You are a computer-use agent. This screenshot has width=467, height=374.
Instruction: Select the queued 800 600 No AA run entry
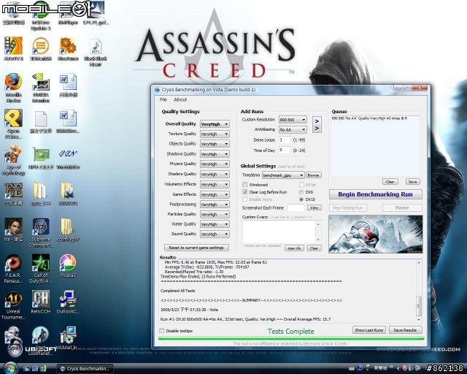tap(369, 118)
